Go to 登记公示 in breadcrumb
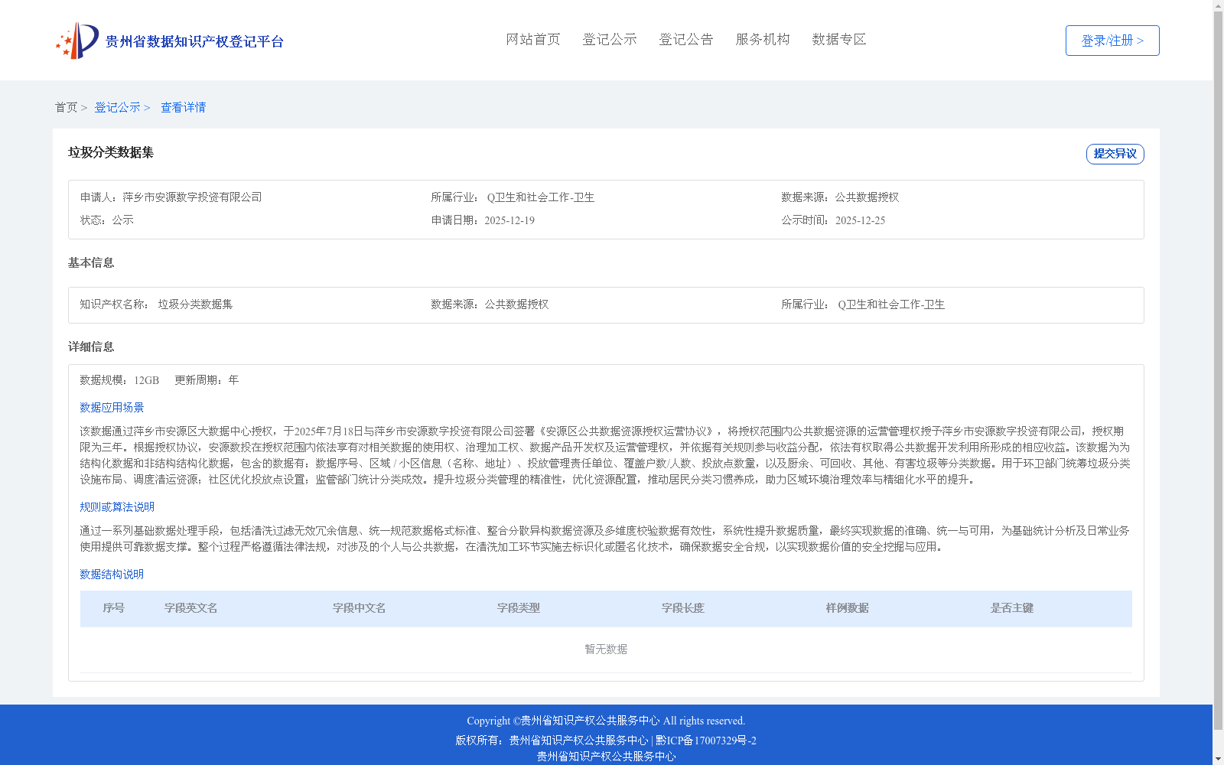 [x=117, y=108]
